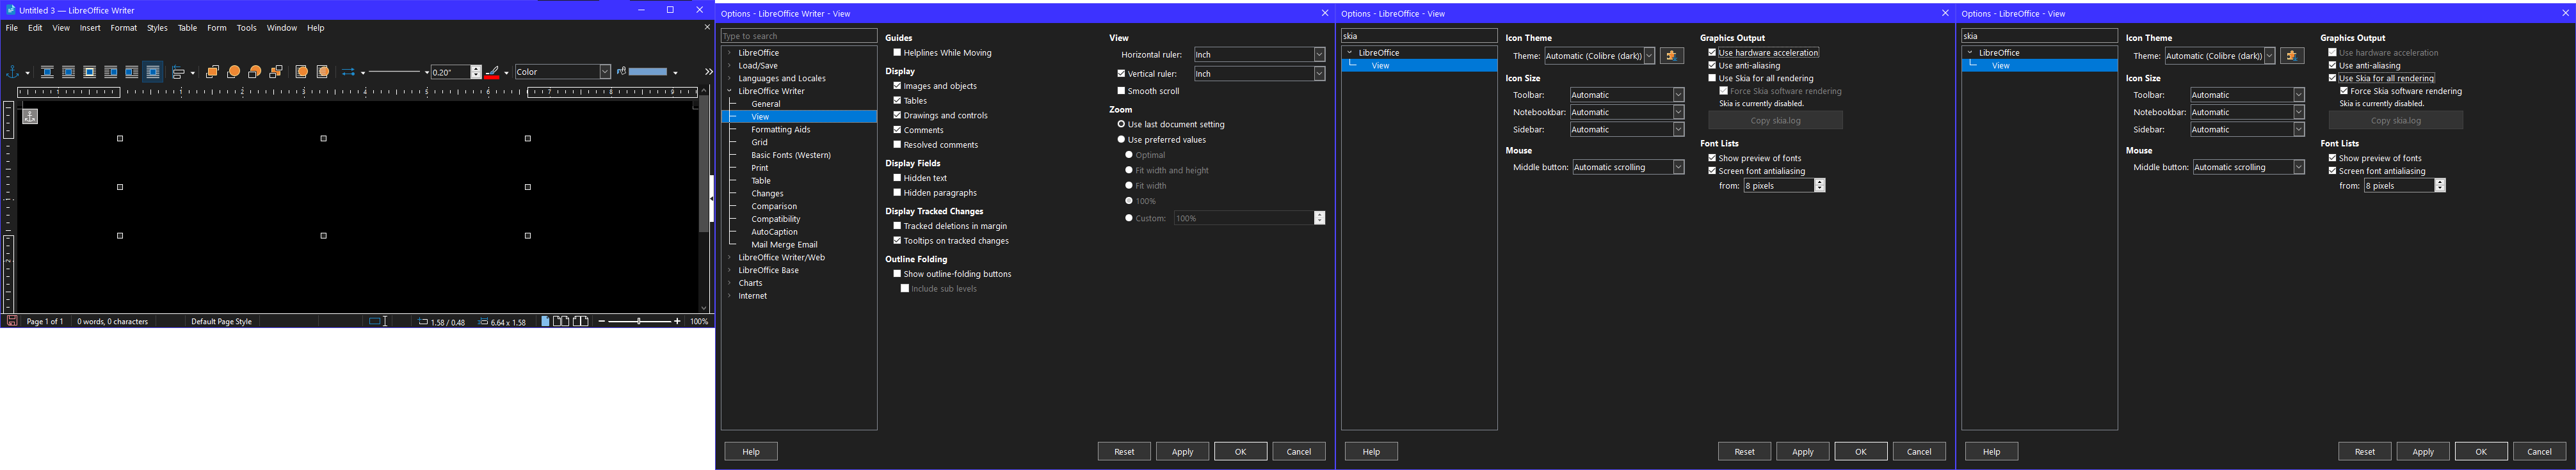Viewport: 2576px width, 470px height.
Task: Toggle the Smooth scroll checkbox
Action: pos(1121,91)
